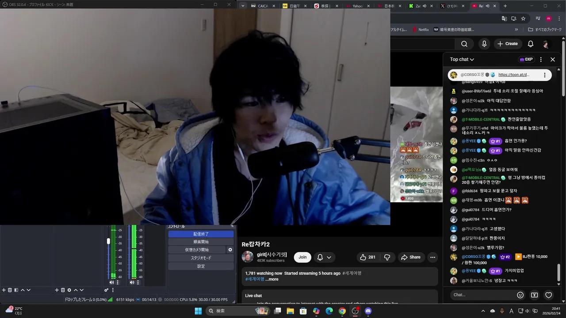Switch to the 日経平 browser tab
The width and height of the screenshot is (566, 318).
pos(294,6)
